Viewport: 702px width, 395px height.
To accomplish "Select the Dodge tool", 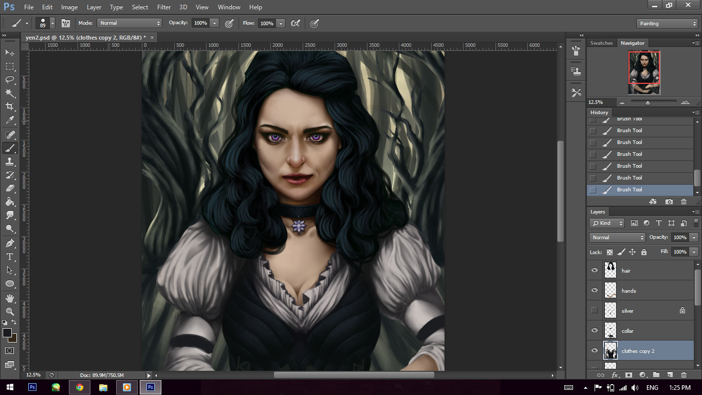I will coord(10,228).
